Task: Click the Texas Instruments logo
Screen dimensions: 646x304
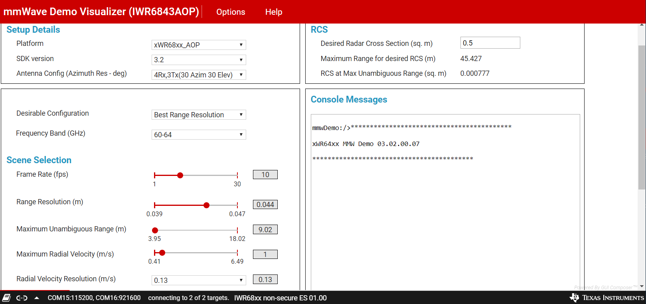Action: [x=606, y=298]
